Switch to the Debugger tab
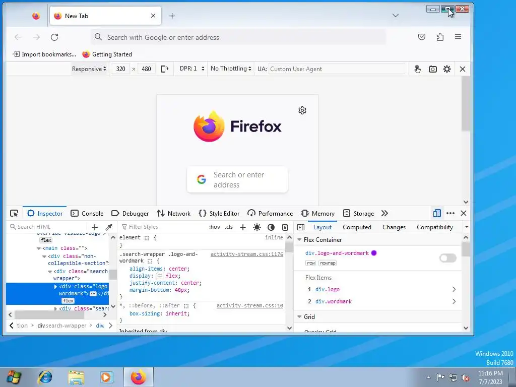Viewport: 516px width, 387px height. click(x=130, y=213)
